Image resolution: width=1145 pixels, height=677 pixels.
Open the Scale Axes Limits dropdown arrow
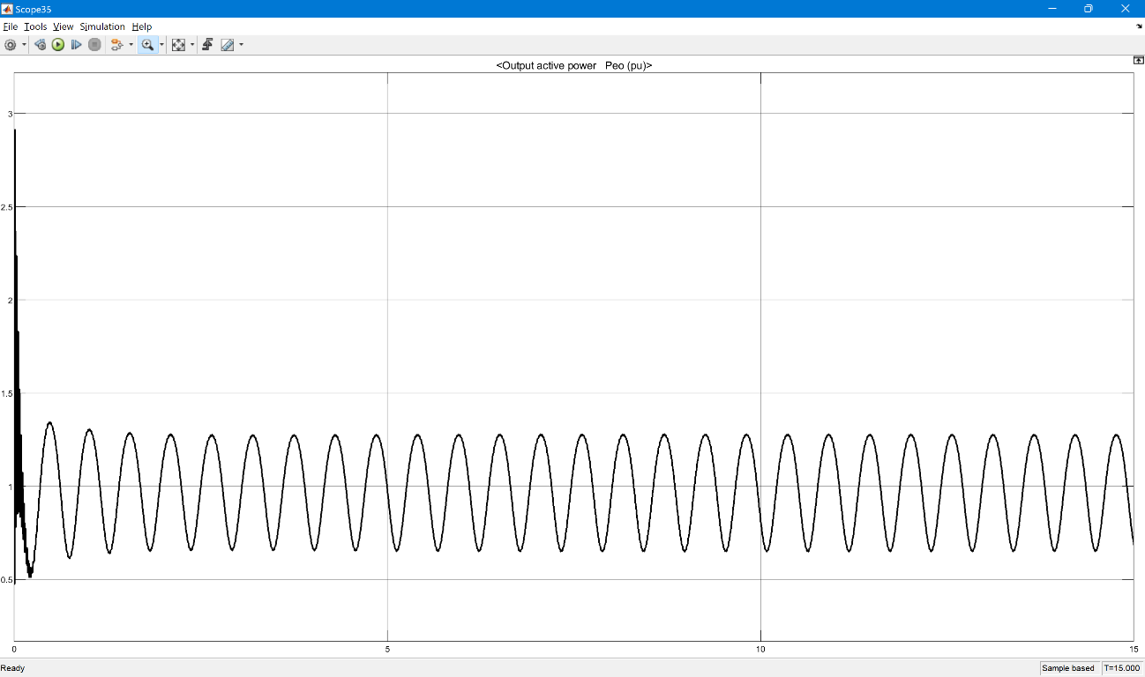(x=192, y=44)
